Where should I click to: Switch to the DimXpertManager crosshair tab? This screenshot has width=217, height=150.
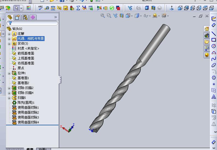coord(33,17)
